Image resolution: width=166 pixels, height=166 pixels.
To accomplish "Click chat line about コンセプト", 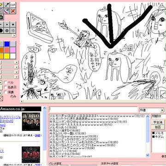I will [x=83, y=145].
